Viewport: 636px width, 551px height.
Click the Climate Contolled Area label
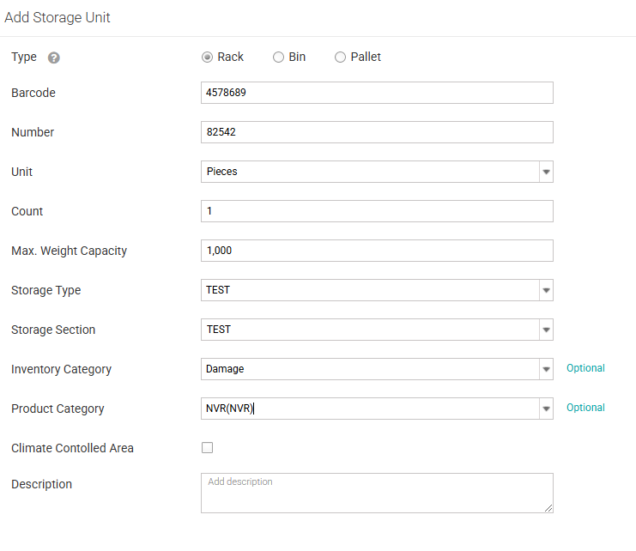[72, 448]
